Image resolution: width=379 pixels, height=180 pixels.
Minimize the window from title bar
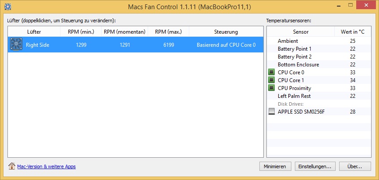pyautogui.click(x=338, y=5)
